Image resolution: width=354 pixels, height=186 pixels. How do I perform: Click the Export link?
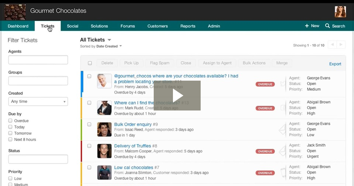(335, 64)
